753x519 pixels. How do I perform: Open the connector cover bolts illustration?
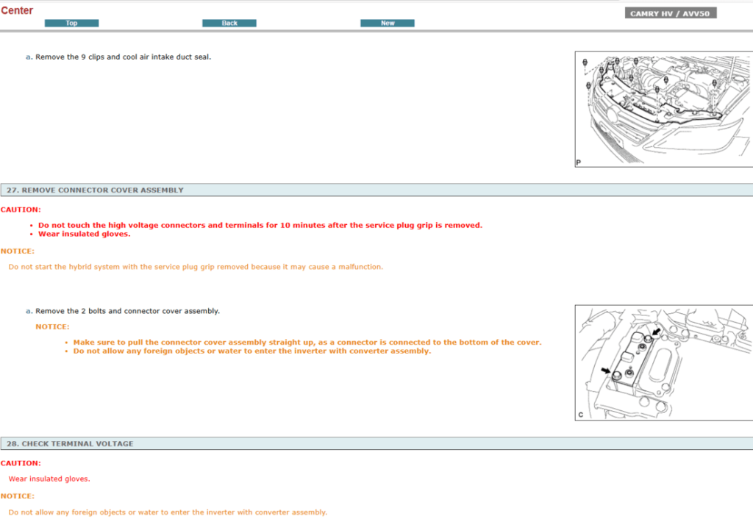663,362
